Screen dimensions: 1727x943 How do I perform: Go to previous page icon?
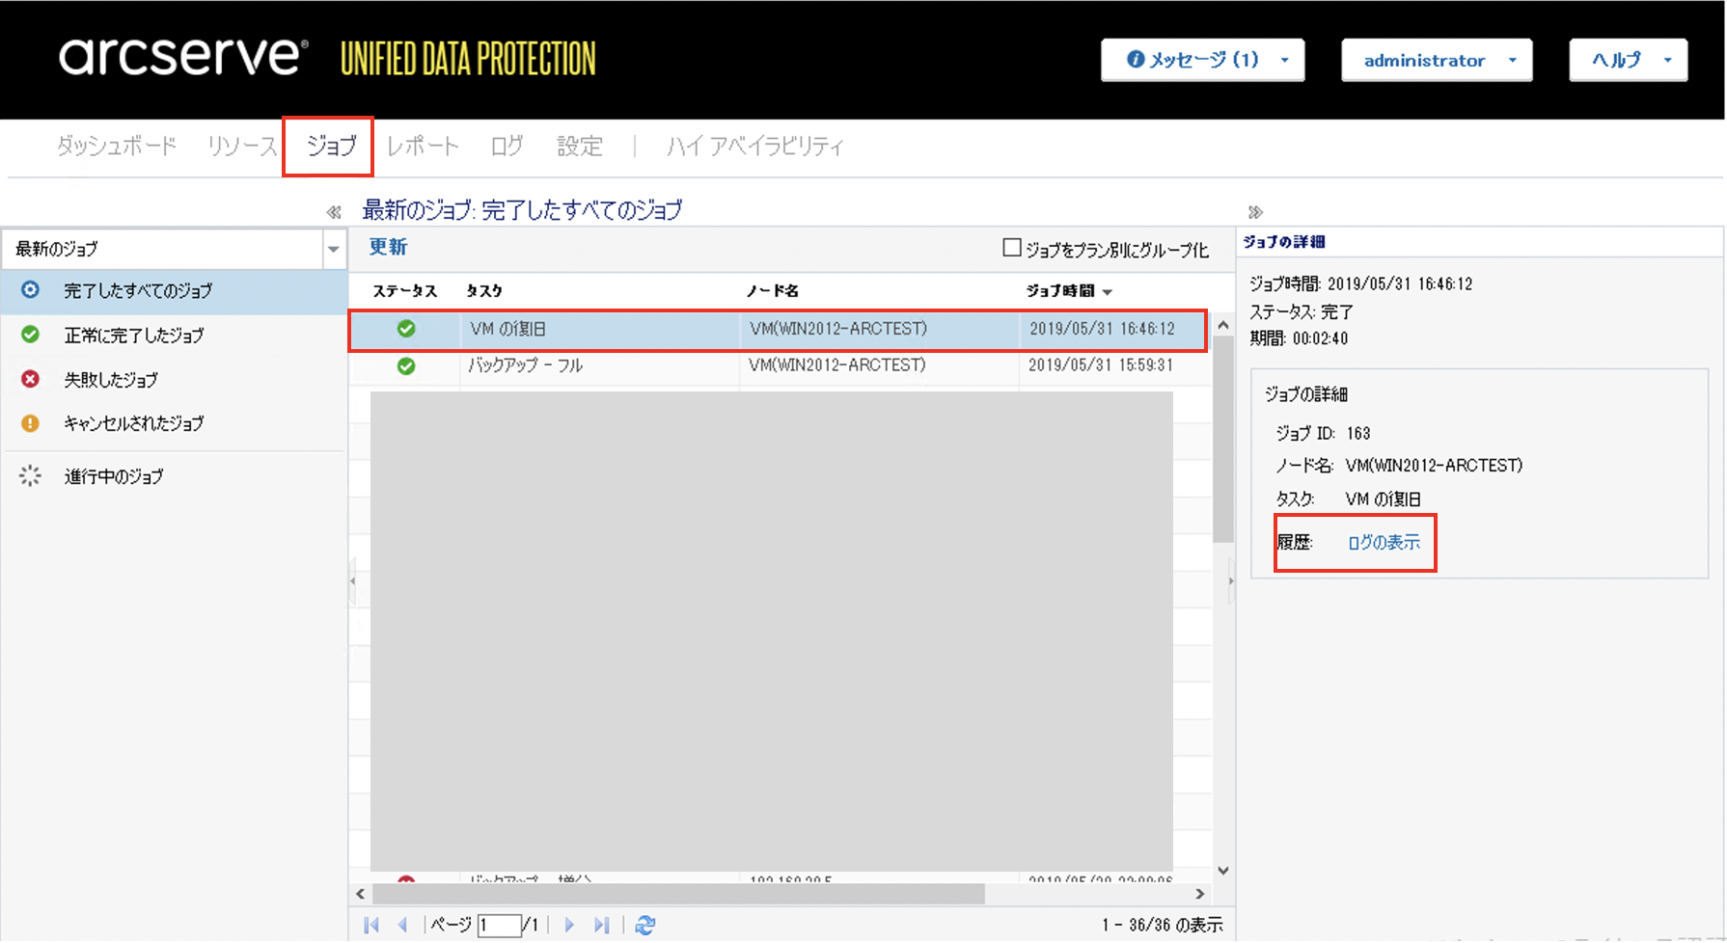[x=403, y=926]
